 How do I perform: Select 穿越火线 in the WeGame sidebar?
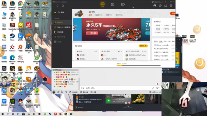coord(62,27)
